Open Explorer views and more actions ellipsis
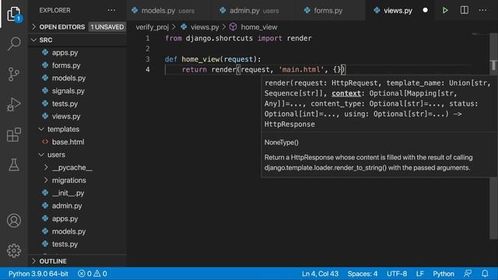This screenshot has width=498, height=280. point(111,10)
